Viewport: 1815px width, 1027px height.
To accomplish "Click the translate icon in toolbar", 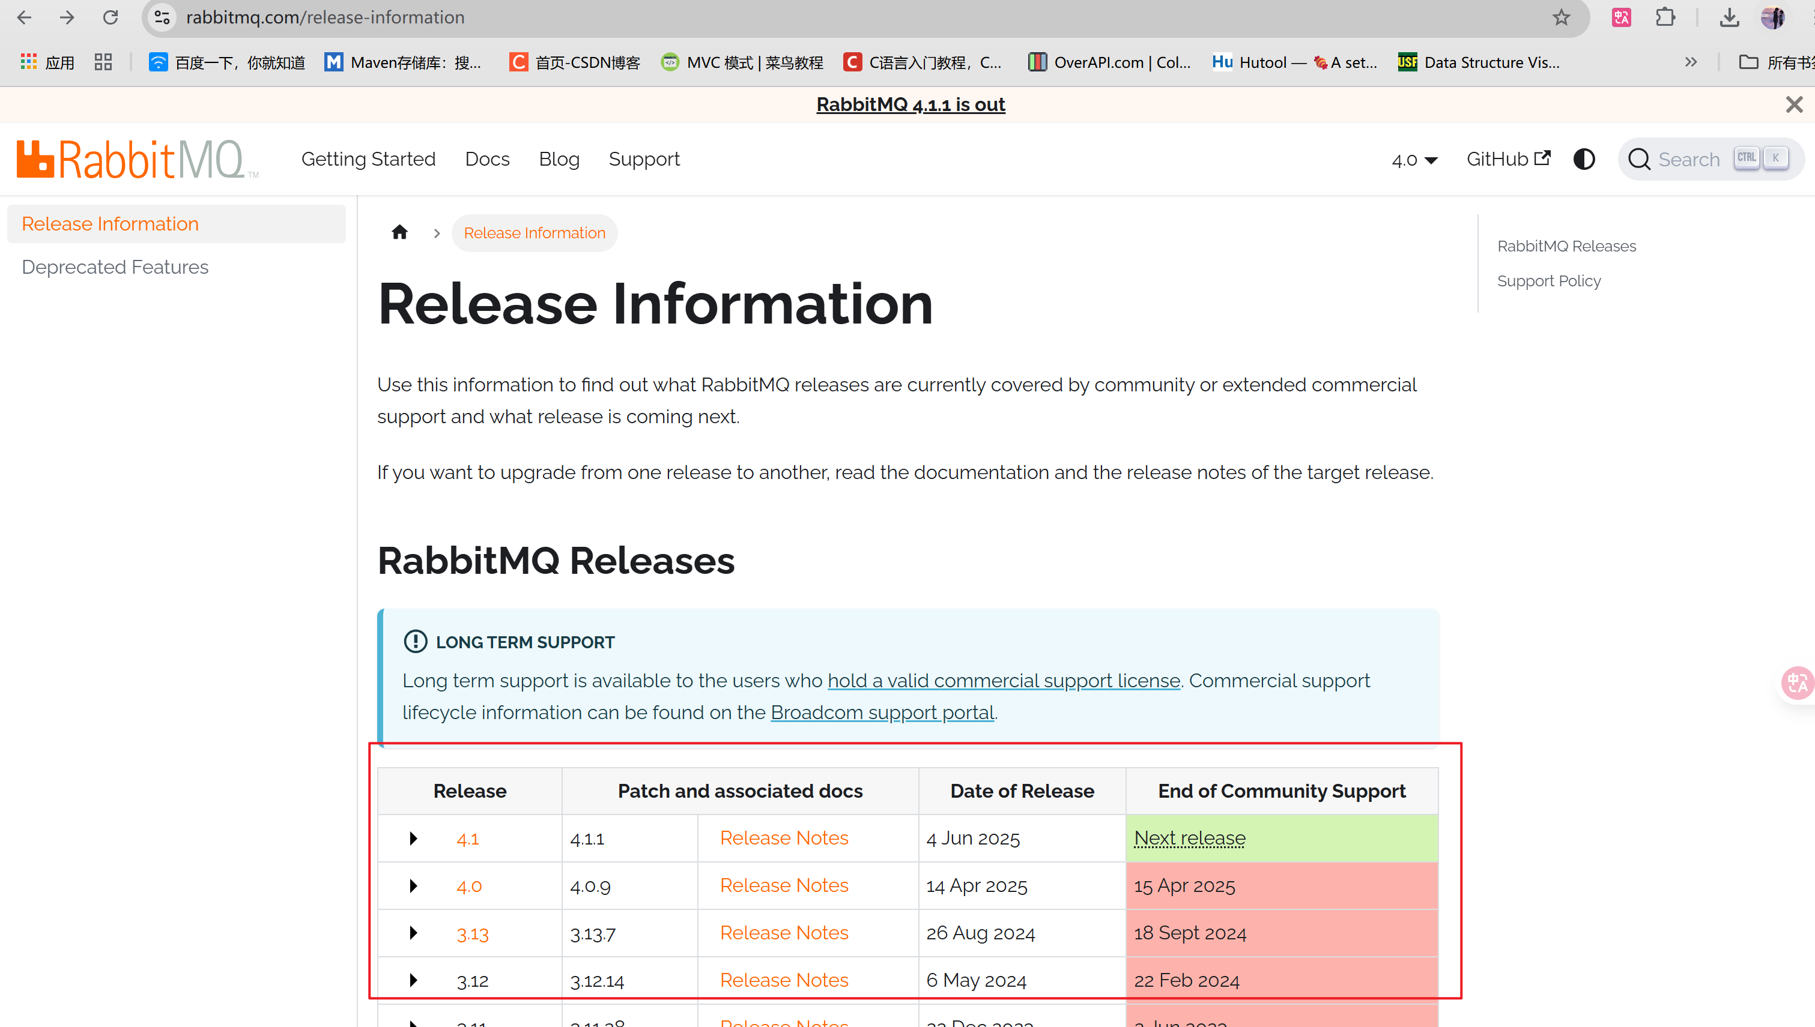I will [1621, 17].
